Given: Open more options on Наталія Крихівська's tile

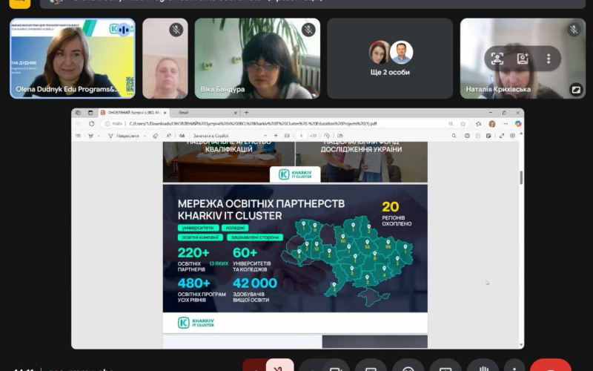Looking at the screenshot, I should 549,59.
